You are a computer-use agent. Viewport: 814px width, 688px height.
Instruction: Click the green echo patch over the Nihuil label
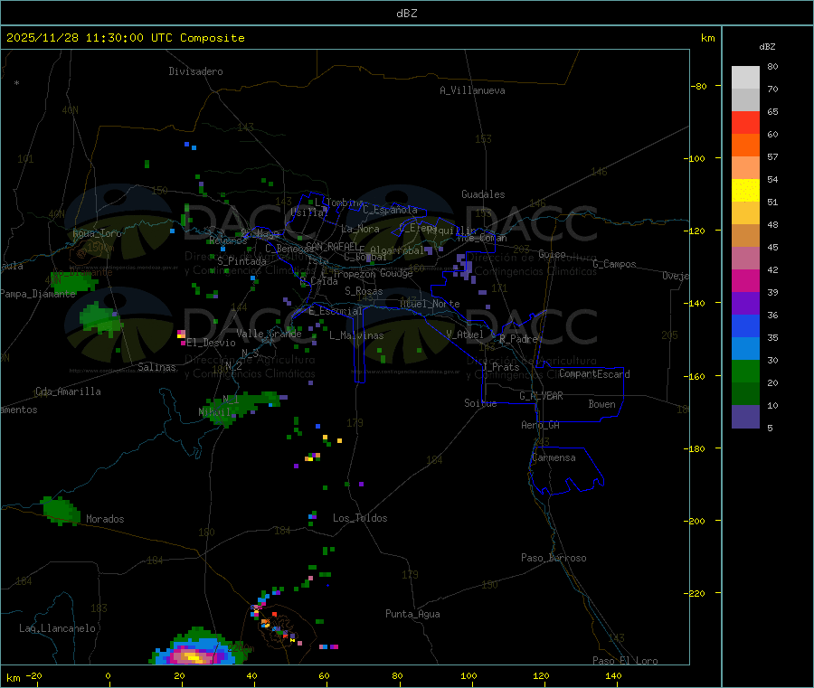[x=240, y=408]
